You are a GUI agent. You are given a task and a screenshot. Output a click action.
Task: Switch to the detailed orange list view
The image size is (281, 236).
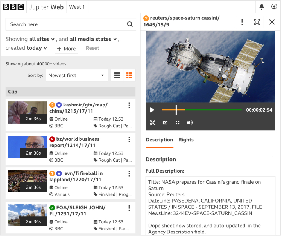129,75
